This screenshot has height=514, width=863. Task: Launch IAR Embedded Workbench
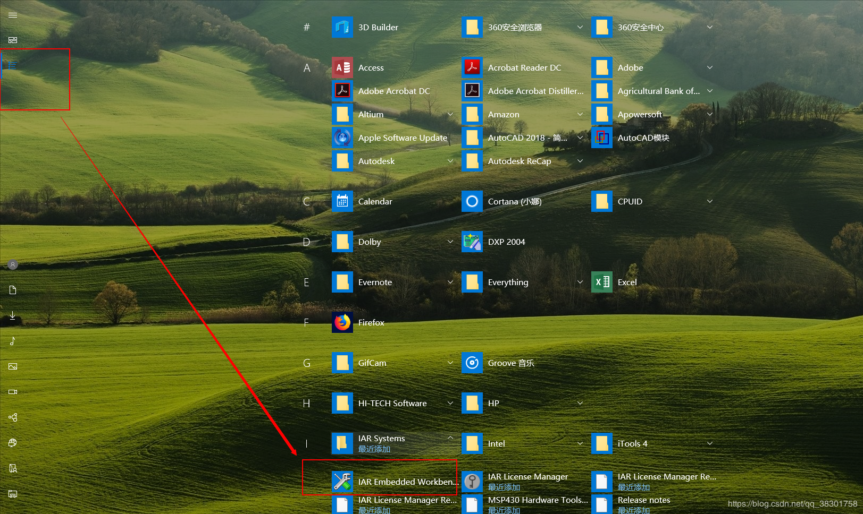pyautogui.click(x=394, y=482)
